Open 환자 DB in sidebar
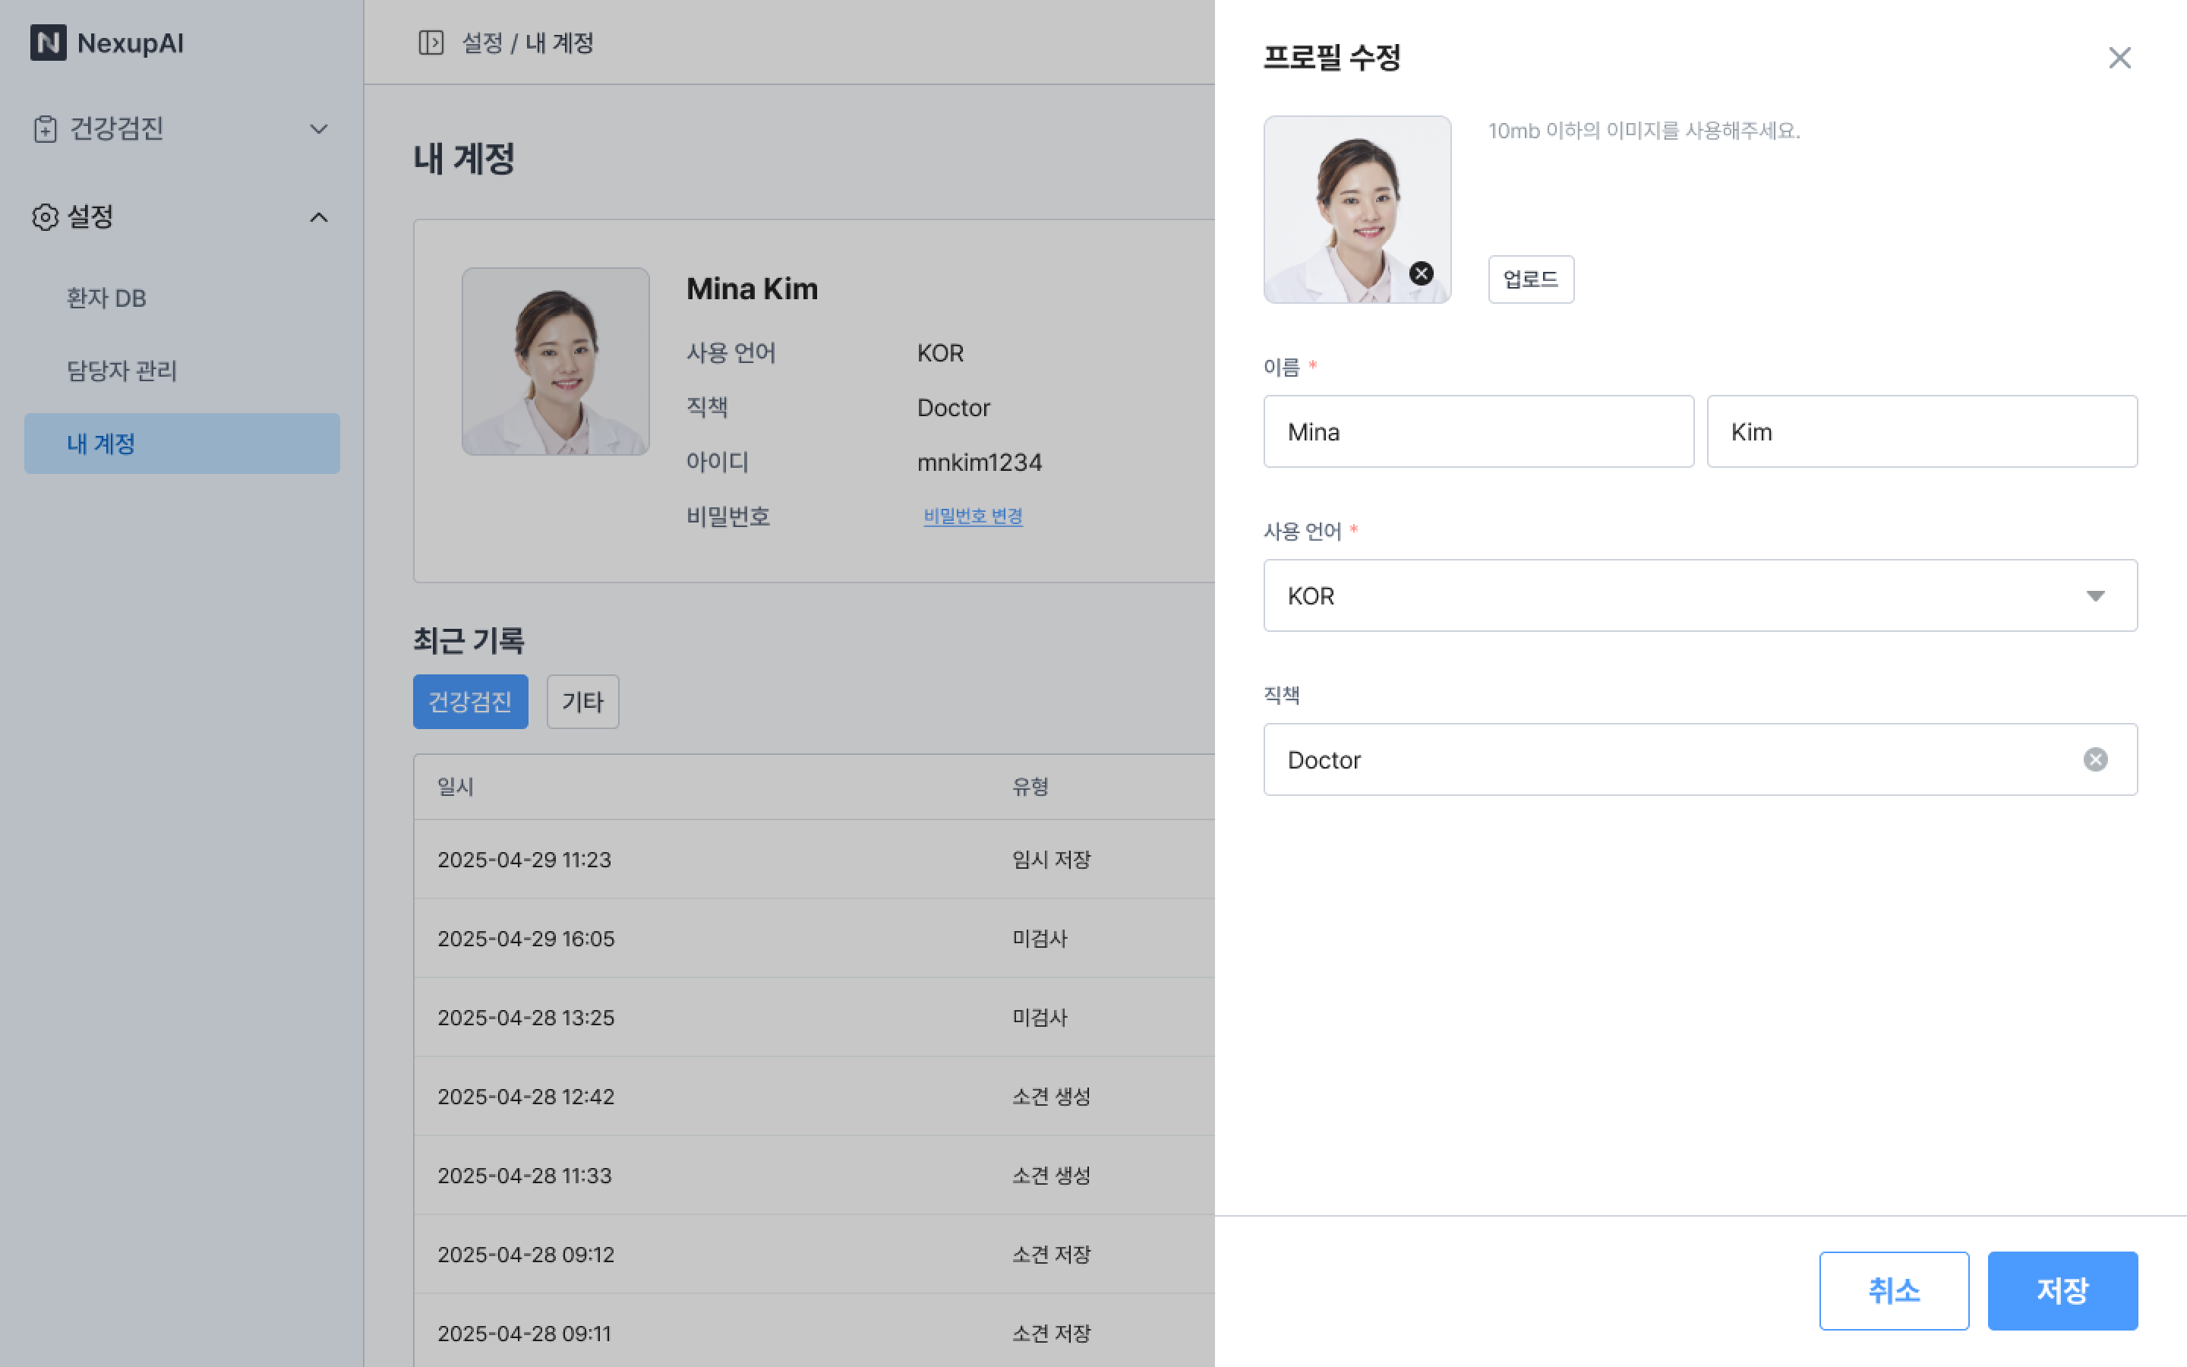Image resolution: width=2187 pixels, height=1367 pixels. pyautogui.click(x=106, y=298)
